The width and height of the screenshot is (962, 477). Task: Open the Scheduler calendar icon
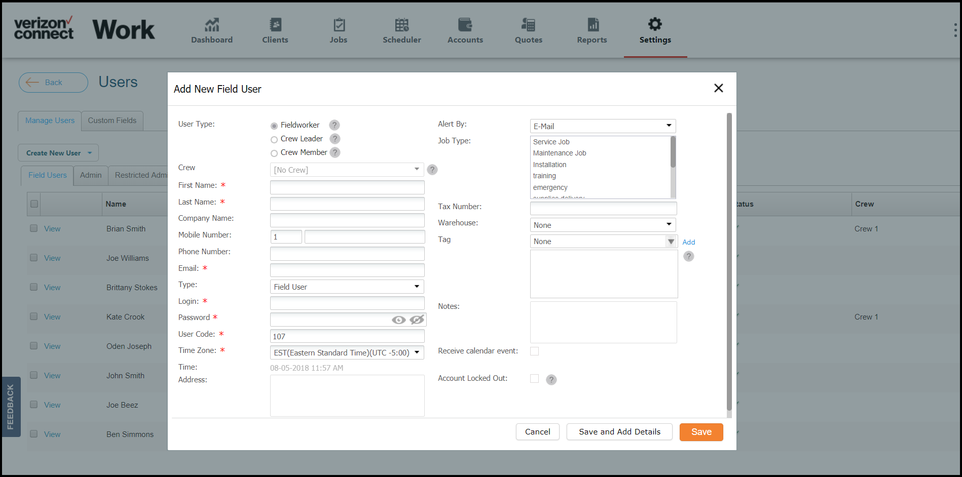402,24
